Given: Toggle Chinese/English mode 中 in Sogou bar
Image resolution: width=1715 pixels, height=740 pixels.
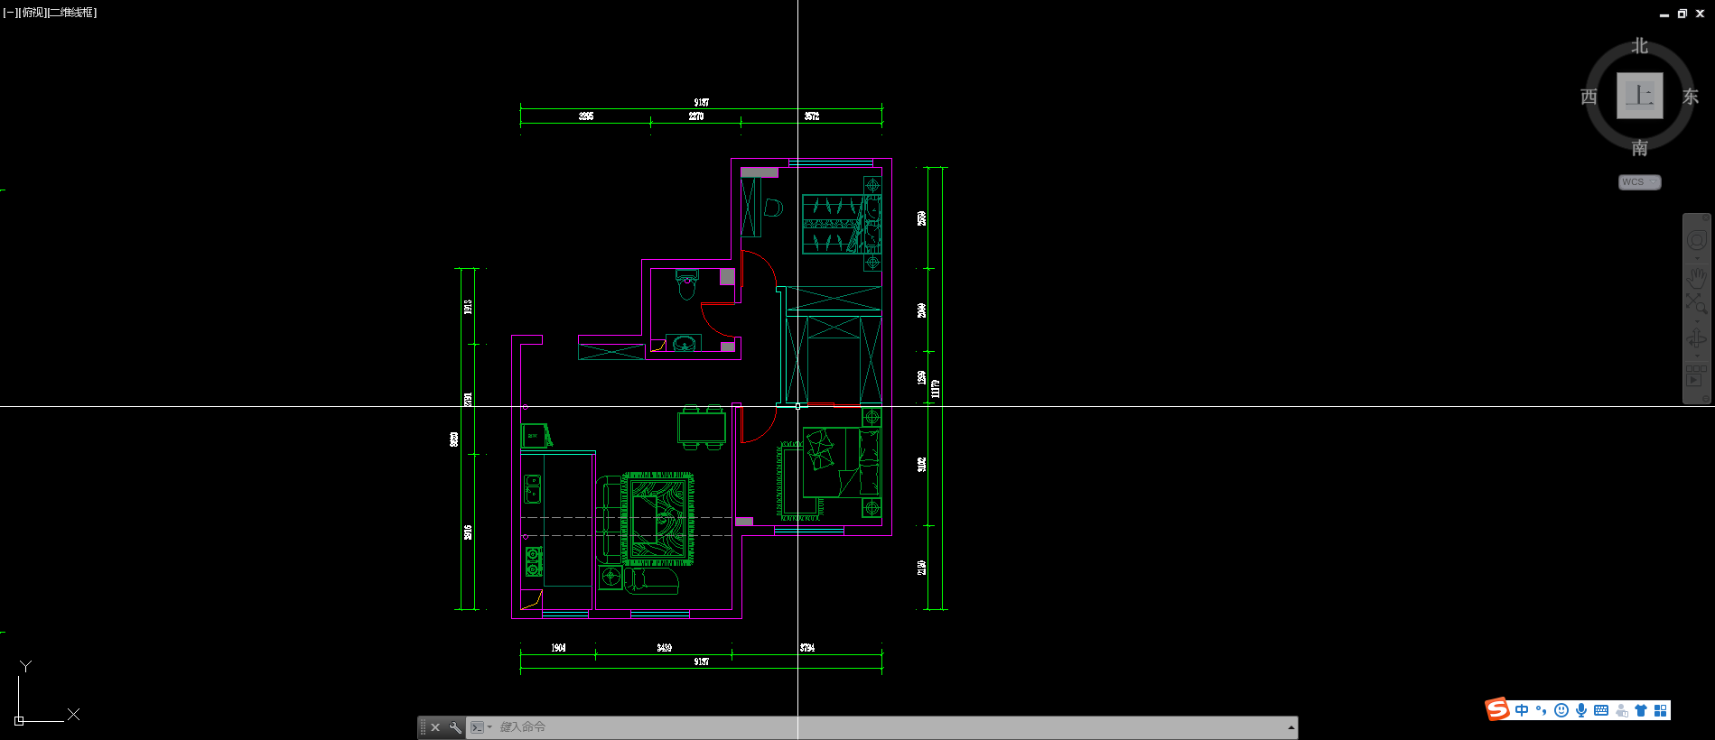Looking at the screenshot, I should coord(1522,710).
